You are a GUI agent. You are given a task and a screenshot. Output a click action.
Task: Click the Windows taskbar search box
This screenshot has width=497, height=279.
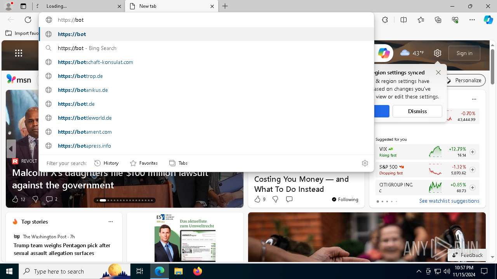point(74,271)
